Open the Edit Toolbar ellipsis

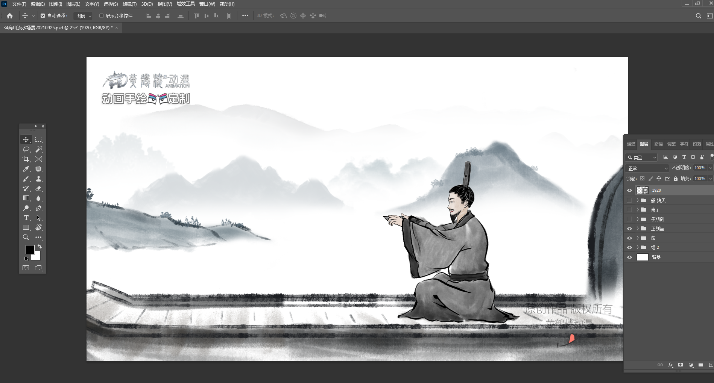coord(38,237)
